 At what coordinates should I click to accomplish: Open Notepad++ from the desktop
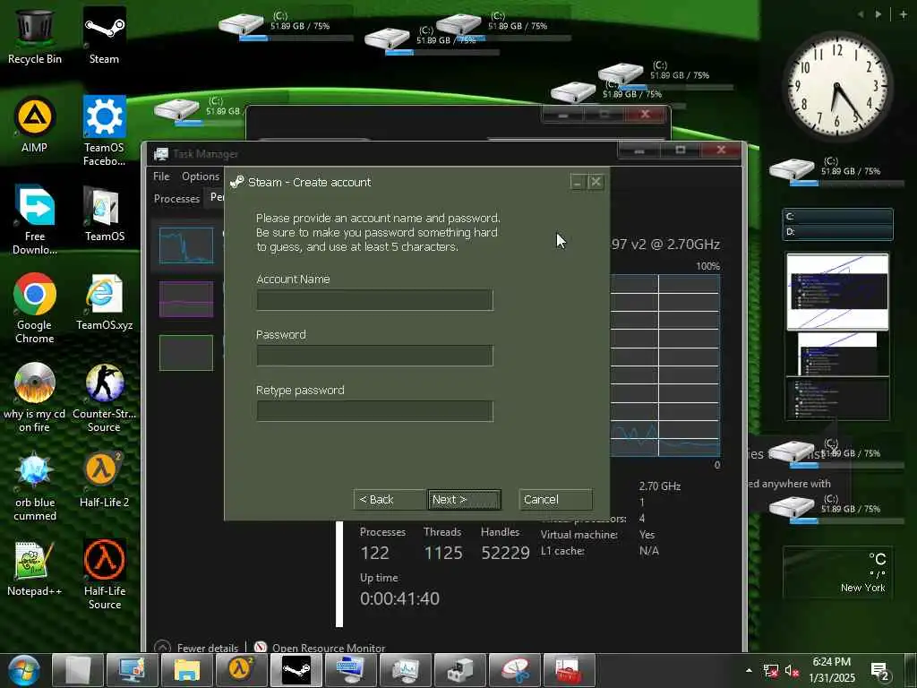[35, 569]
